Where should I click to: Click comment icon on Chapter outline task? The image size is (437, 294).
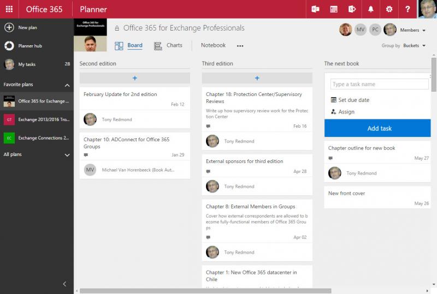[330, 158]
